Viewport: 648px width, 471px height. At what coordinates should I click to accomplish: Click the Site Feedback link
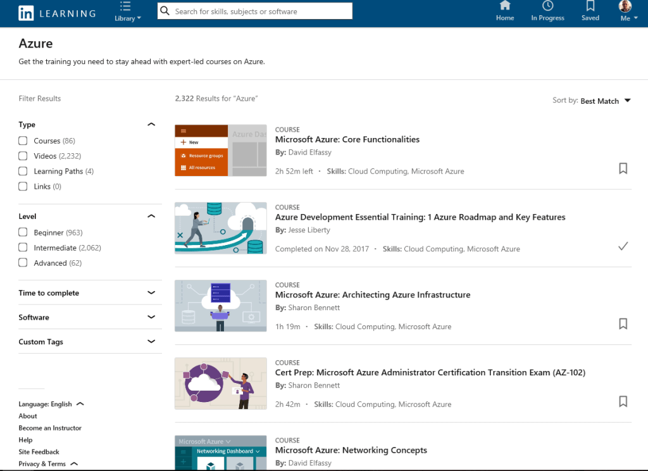[x=39, y=452]
